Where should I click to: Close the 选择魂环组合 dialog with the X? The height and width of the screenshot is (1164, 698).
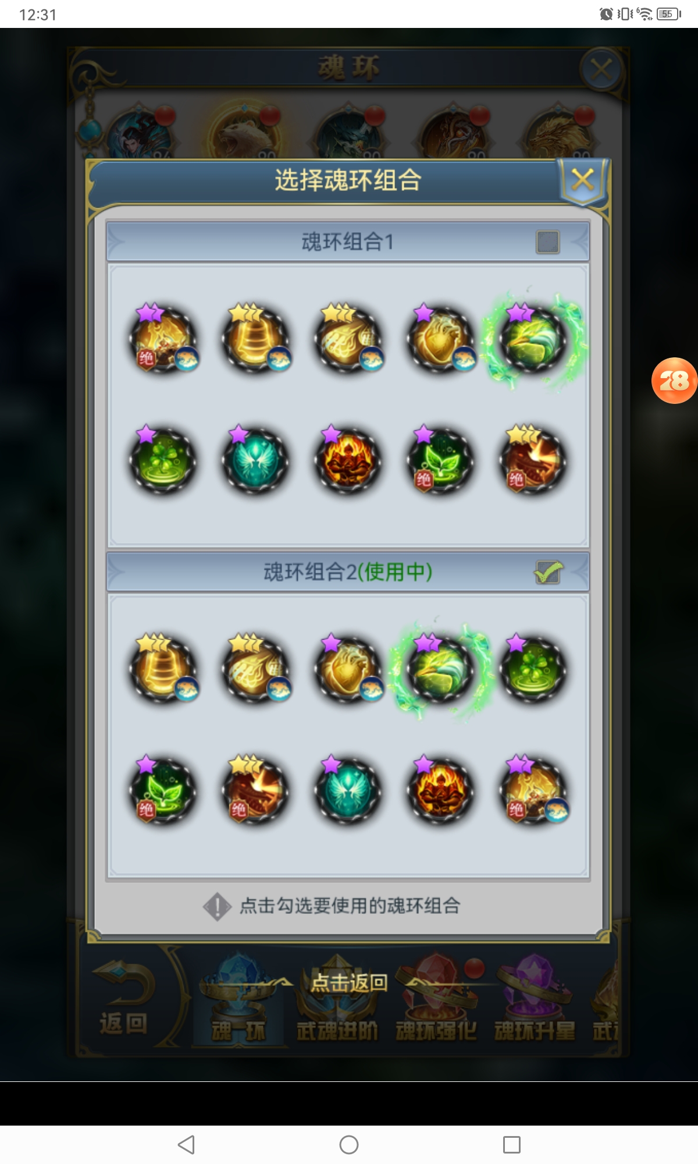coord(583,180)
